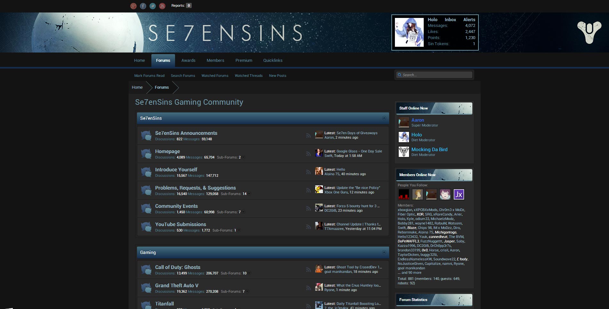
Task: Select the Forums navigation tab
Action: tap(163, 61)
